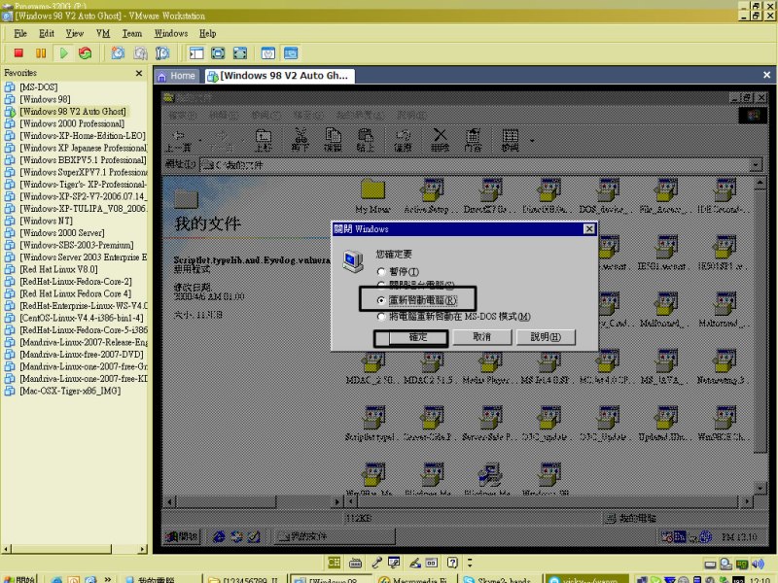Click the Views icon in guest Explorer toolbar
778x583 pixels.
click(x=510, y=140)
